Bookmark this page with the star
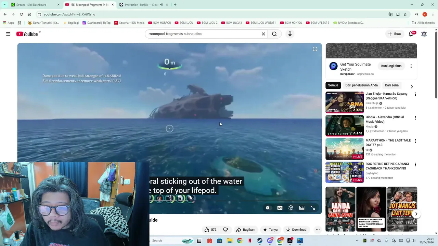 pyautogui.click(x=405, y=14)
